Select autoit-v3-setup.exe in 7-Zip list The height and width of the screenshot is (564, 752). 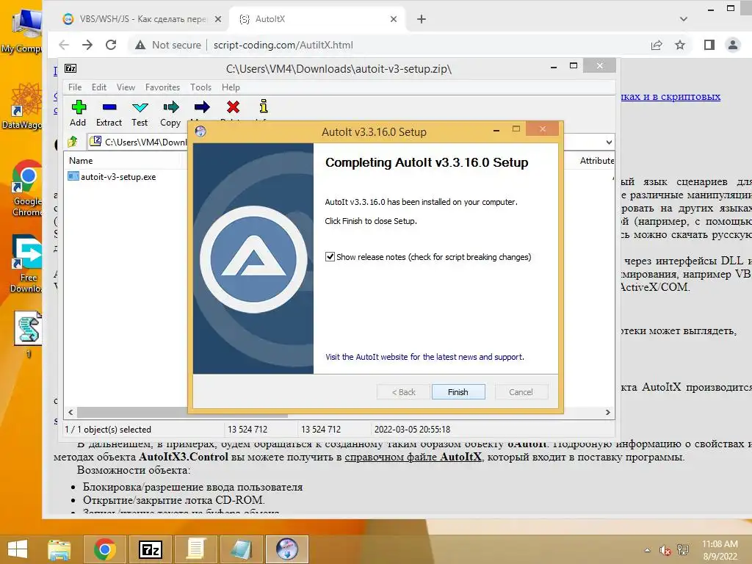click(x=112, y=176)
